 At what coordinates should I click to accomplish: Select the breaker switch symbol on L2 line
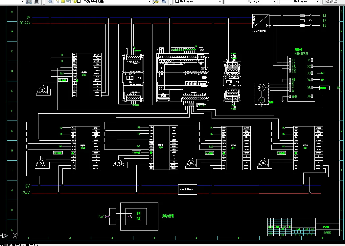pyautogui.click(x=310, y=20)
